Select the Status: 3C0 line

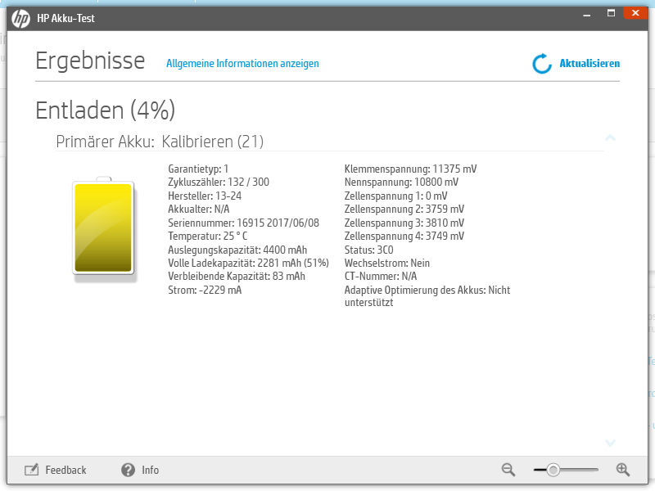369,250
